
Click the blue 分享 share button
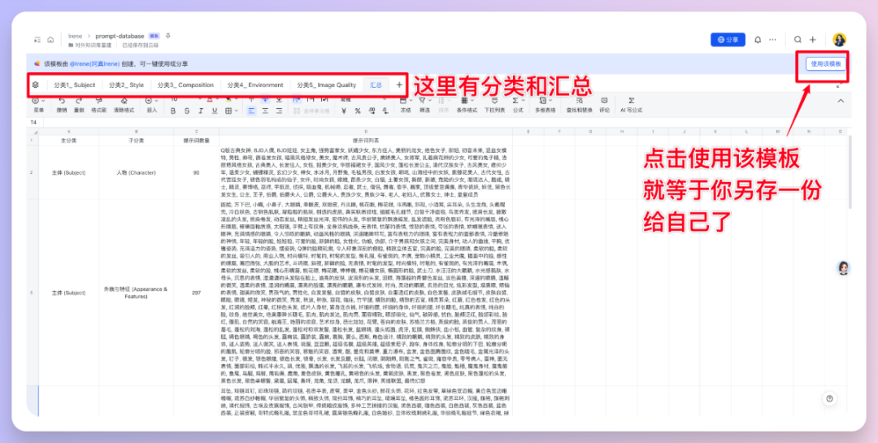tap(728, 39)
